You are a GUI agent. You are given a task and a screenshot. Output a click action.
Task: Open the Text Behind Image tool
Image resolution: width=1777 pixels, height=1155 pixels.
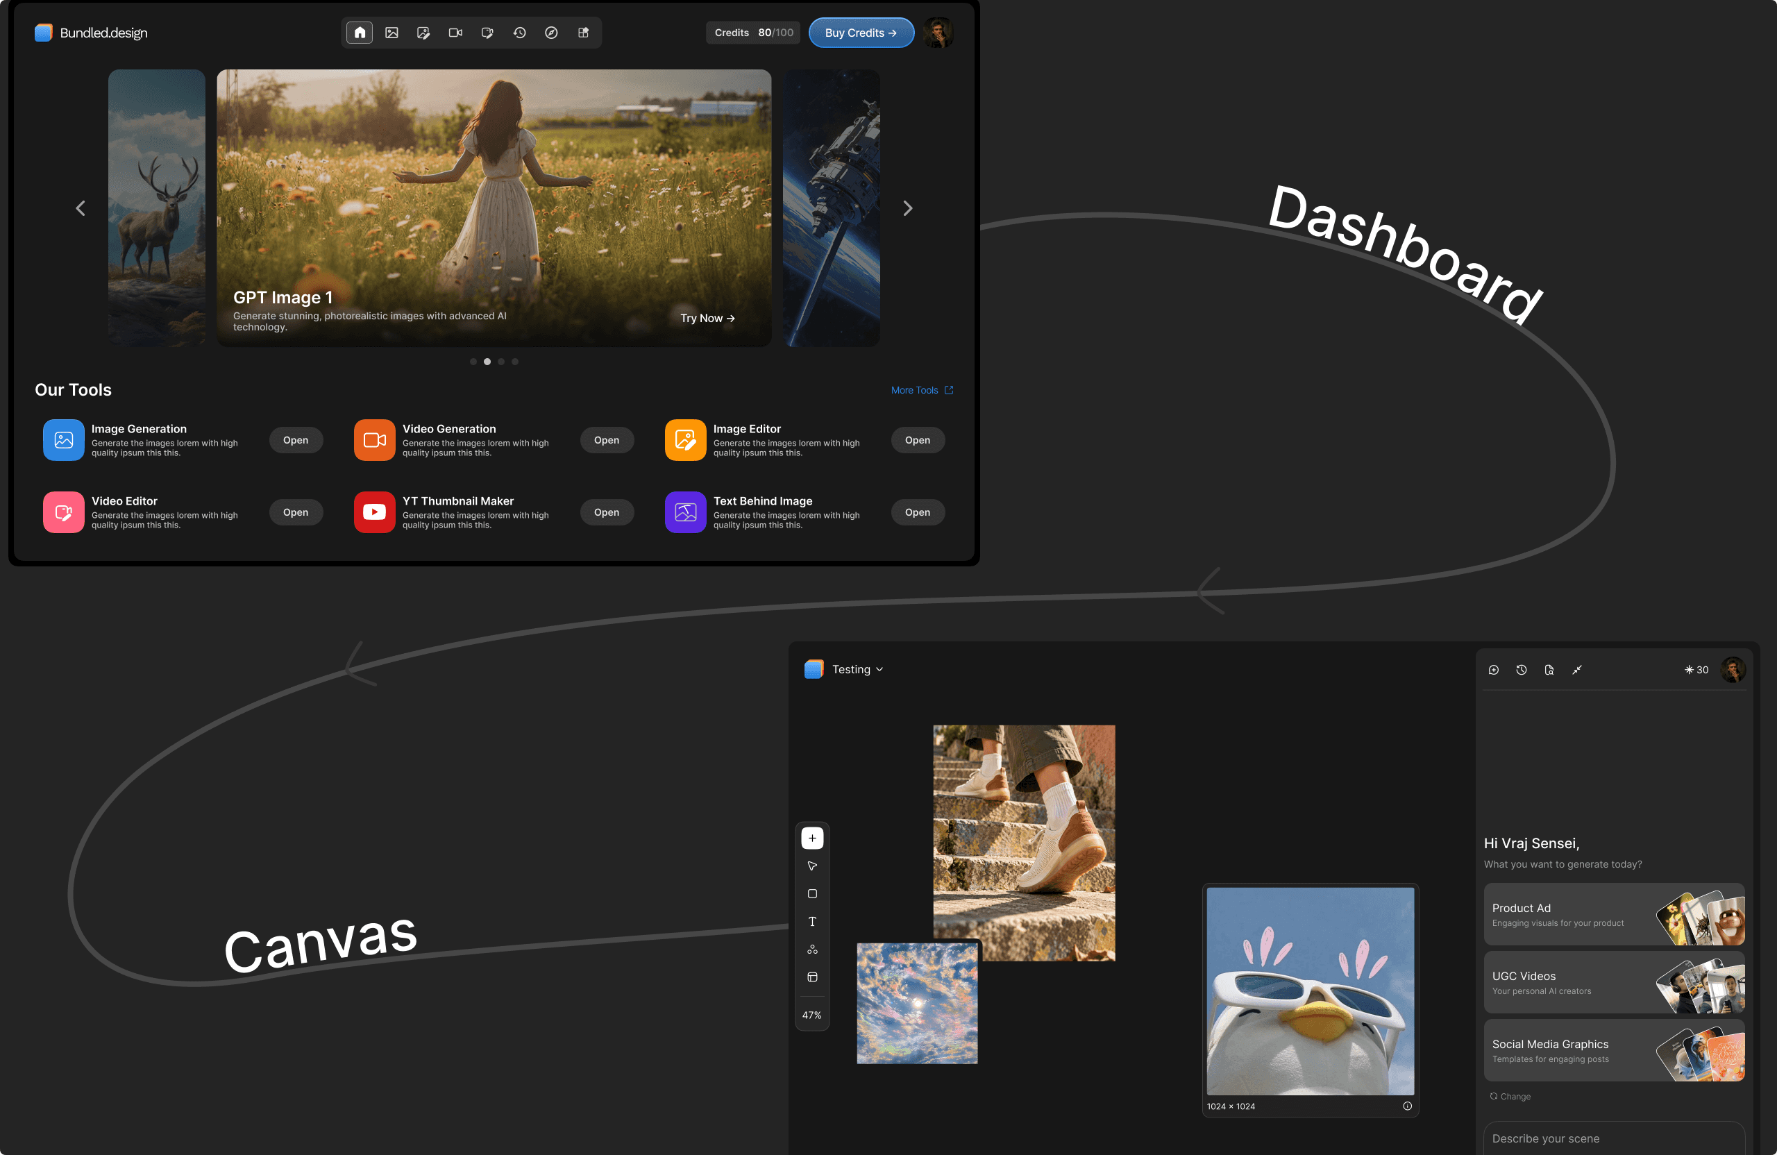[x=918, y=512]
